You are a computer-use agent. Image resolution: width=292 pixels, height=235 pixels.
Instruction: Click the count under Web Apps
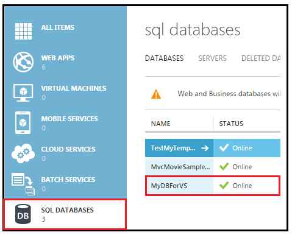pyautogui.click(x=43, y=67)
